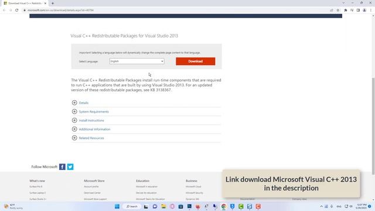
Task: Open the taskbar clock and date
Action: pos(362,206)
